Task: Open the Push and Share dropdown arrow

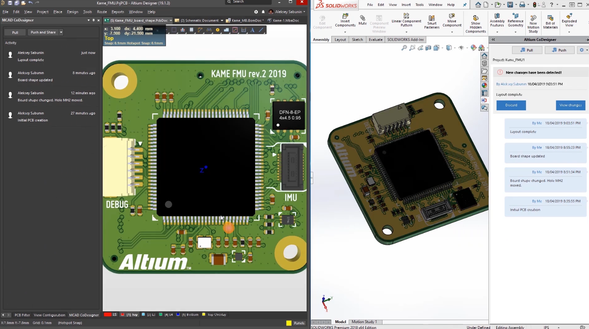Action: point(61,32)
